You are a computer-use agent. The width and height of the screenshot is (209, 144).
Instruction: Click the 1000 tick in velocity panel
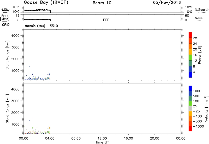point(15,124)
